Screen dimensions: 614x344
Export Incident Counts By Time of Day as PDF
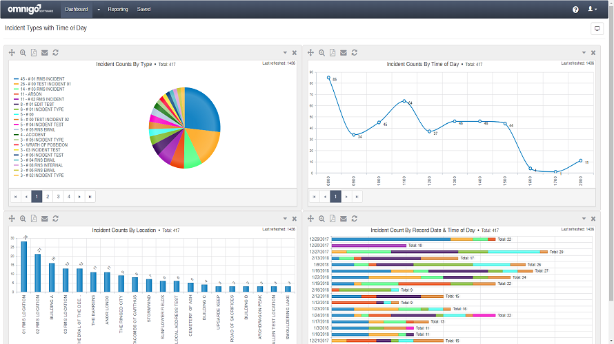click(333, 53)
